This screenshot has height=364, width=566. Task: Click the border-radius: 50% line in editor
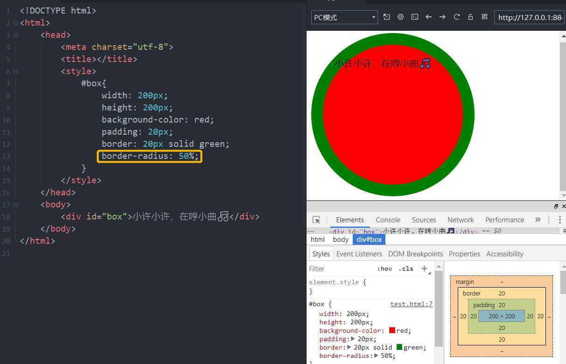point(150,156)
